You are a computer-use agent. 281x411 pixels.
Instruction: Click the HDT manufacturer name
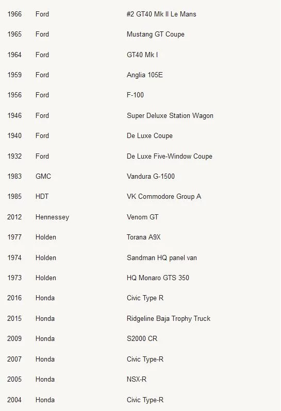click(x=42, y=197)
